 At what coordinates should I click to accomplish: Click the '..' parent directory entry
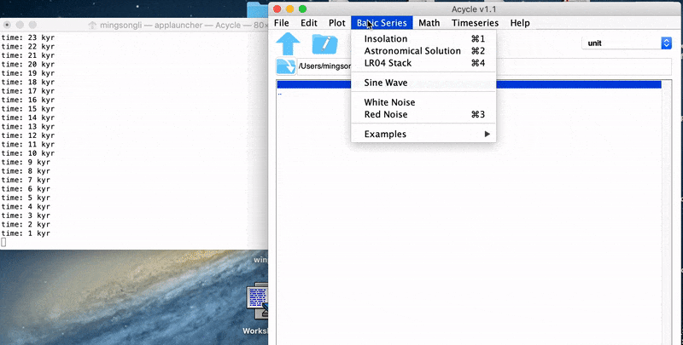[x=280, y=94]
